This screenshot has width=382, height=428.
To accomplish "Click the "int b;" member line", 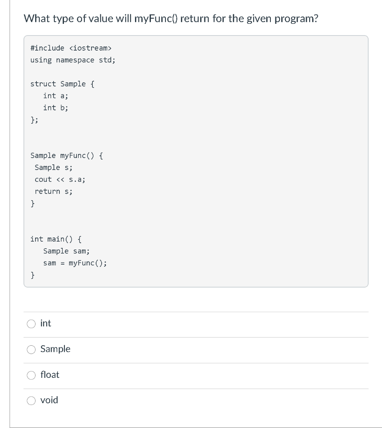I will tap(56, 108).
